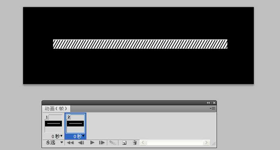Select the first frame button (rewind)
This screenshot has height=150, width=280.
[x=70, y=143]
